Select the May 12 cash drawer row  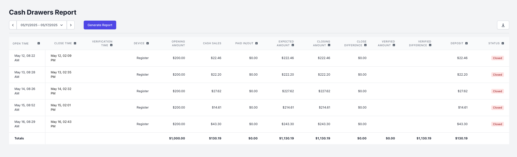[x=259, y=58]
